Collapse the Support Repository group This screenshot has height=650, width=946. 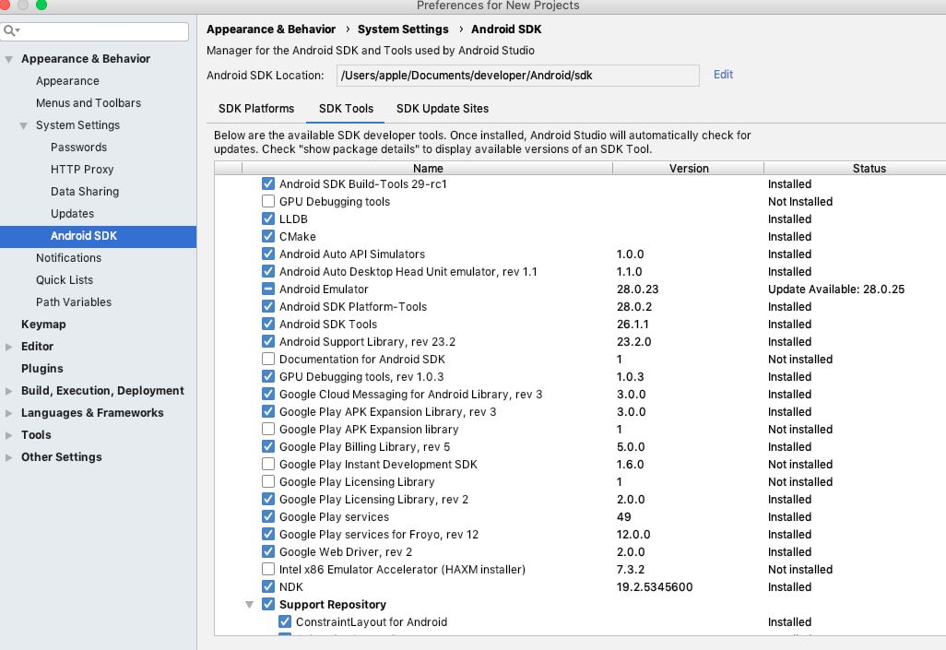250,605
